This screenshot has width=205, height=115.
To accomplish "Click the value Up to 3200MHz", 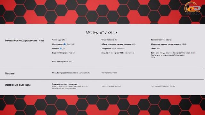I will pyautogui.click(x=85, y=73).
